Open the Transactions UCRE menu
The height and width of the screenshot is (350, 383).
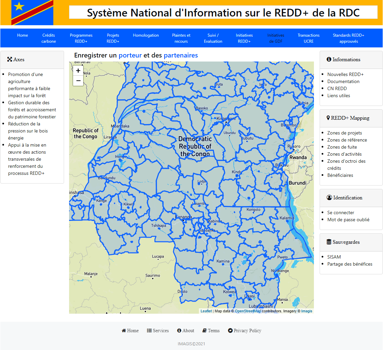309,38
